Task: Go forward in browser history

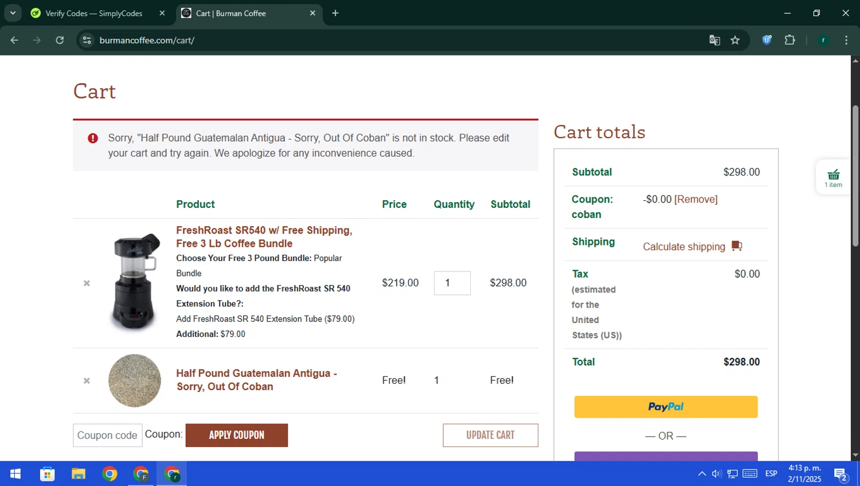Action: [37, 40]
